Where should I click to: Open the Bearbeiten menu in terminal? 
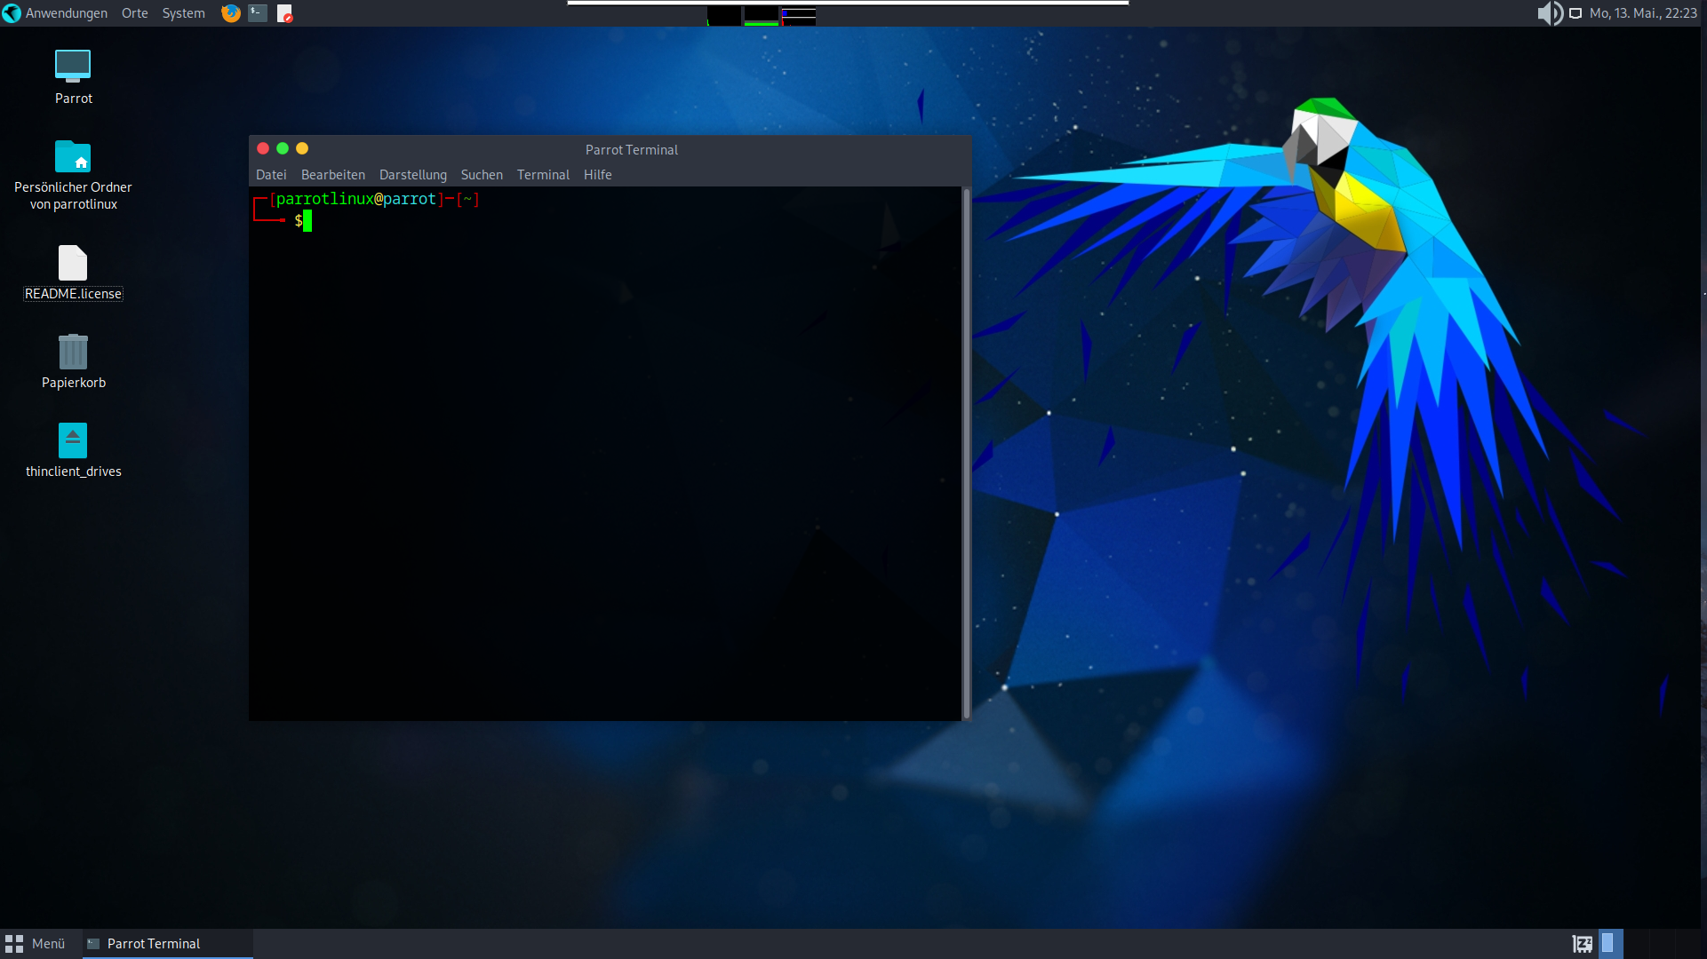332,175
